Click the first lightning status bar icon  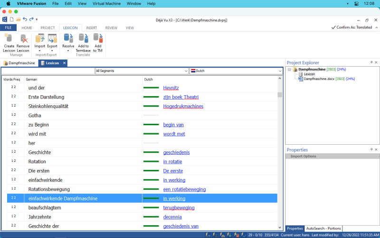point(208,235)
